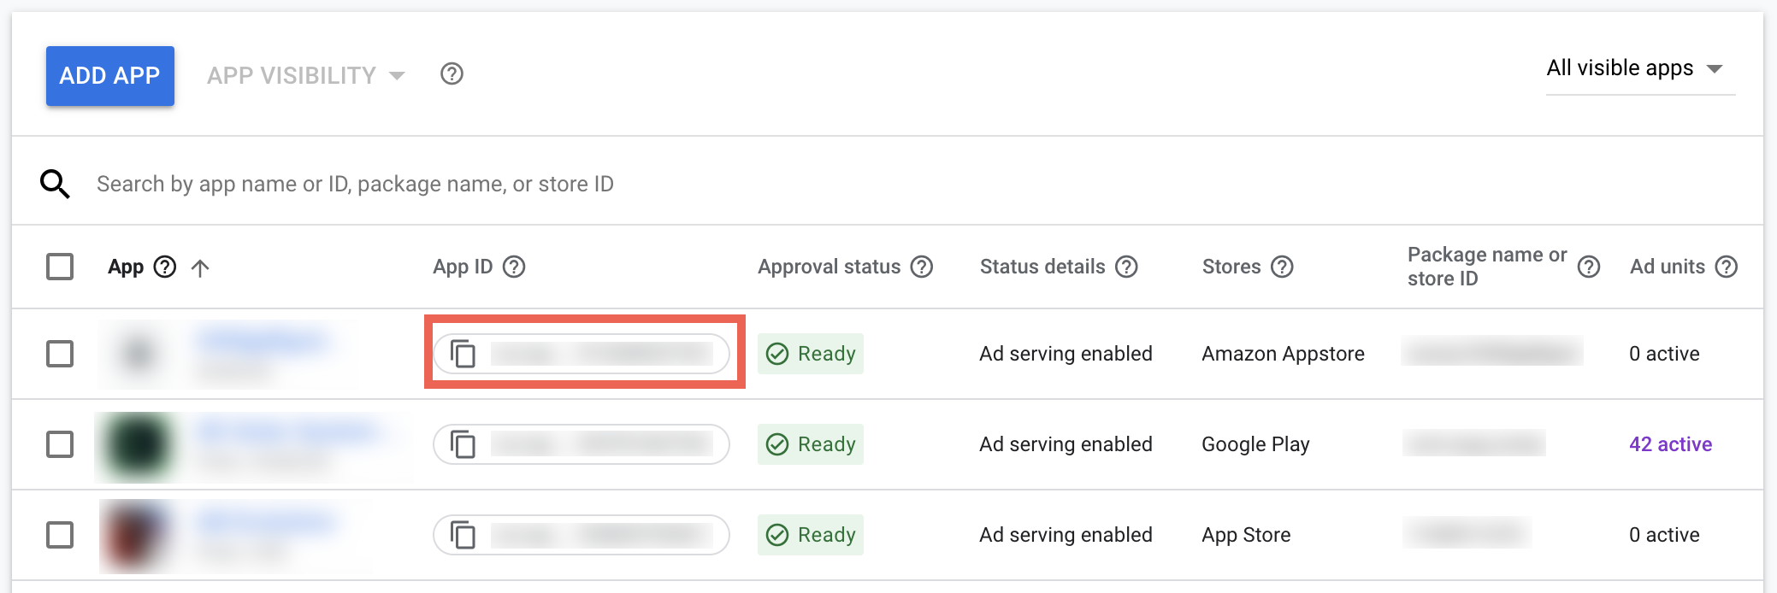Viewport: 1777px width, 593px height.
Task: Open help for Approval status
Action: coord(922,267)
